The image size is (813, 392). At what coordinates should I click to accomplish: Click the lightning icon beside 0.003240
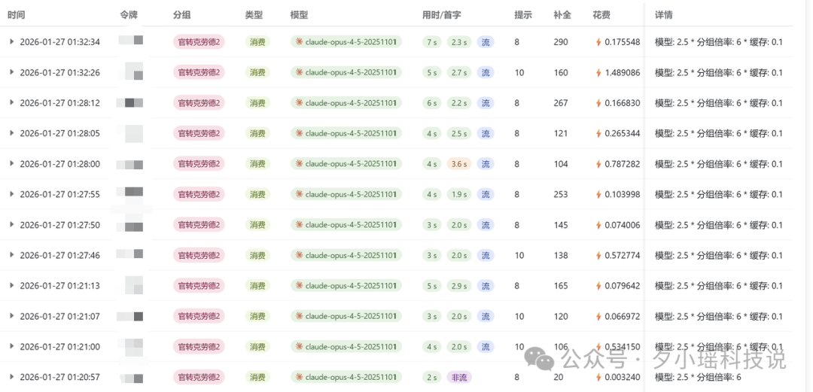[x=598, y=377]
